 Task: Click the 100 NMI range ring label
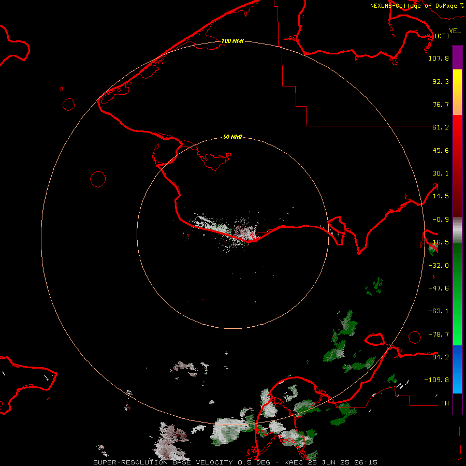click(x=232, y=41)
